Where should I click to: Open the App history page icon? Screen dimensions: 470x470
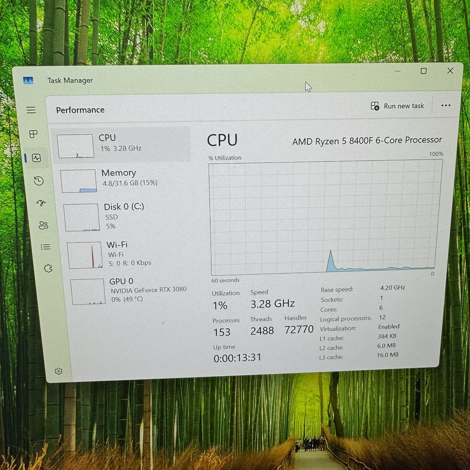click(x=39, y=181)
